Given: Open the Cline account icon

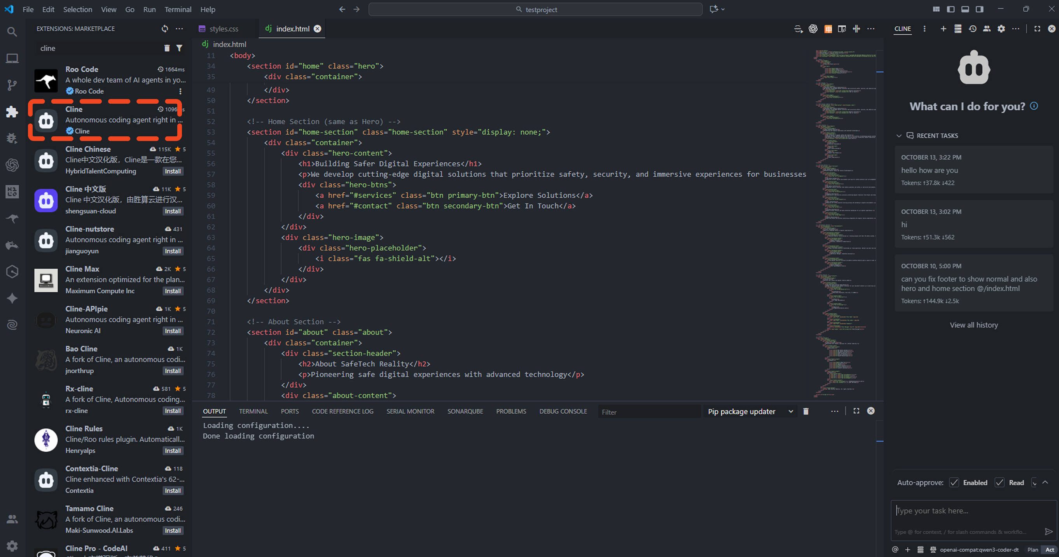Looking at the screenshot, I should pos(987,29).
